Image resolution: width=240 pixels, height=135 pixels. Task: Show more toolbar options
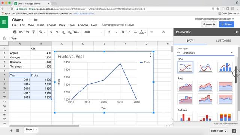[151, 32]
